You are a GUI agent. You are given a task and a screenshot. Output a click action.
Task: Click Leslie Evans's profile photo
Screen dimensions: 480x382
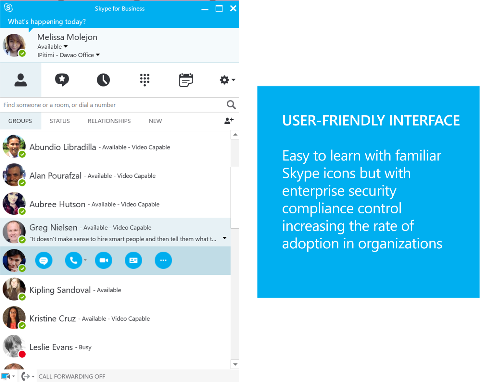(x=14, y=346)
